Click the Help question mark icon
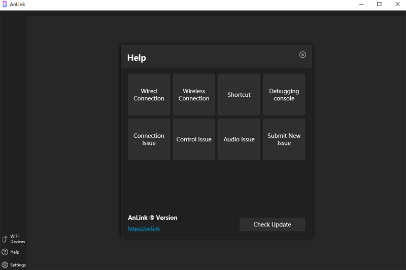Screen dimensions: 406x270 click(5, 252)
